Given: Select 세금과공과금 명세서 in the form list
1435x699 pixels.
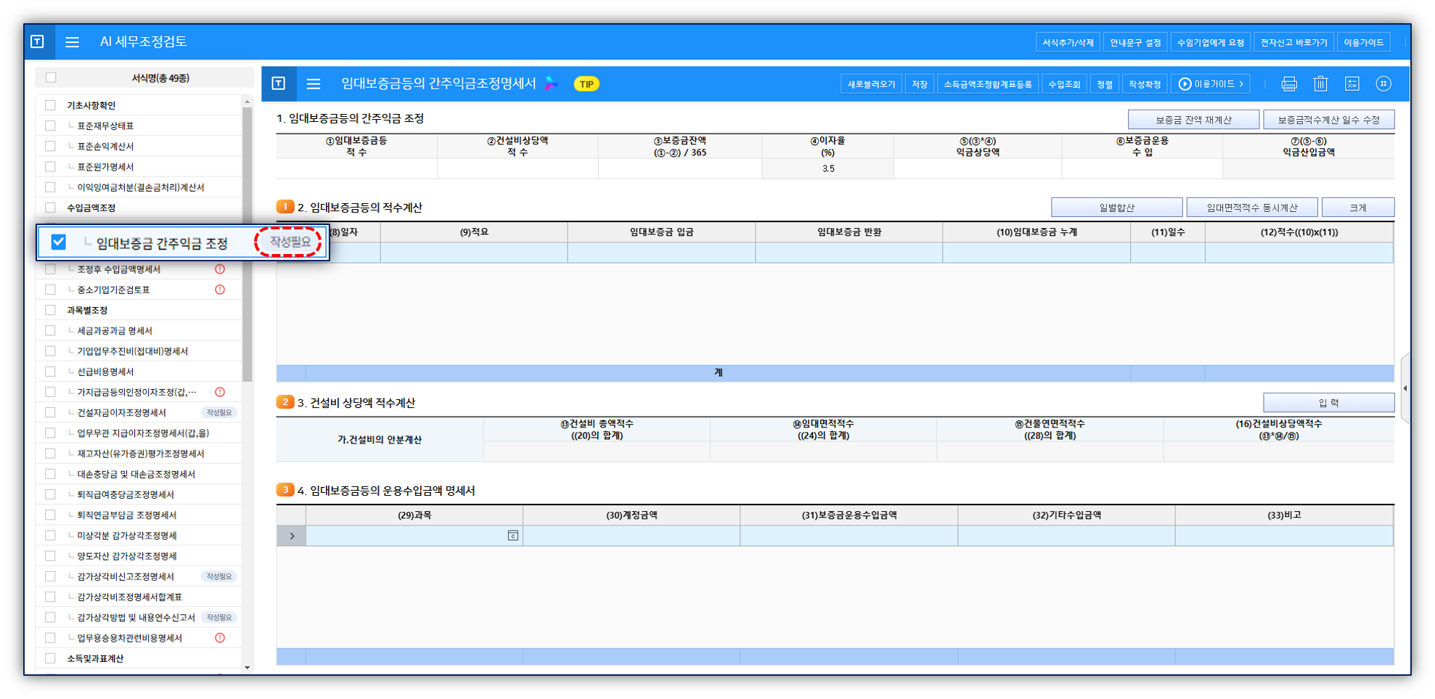Looking at the screenshot, I should point(115,330).
